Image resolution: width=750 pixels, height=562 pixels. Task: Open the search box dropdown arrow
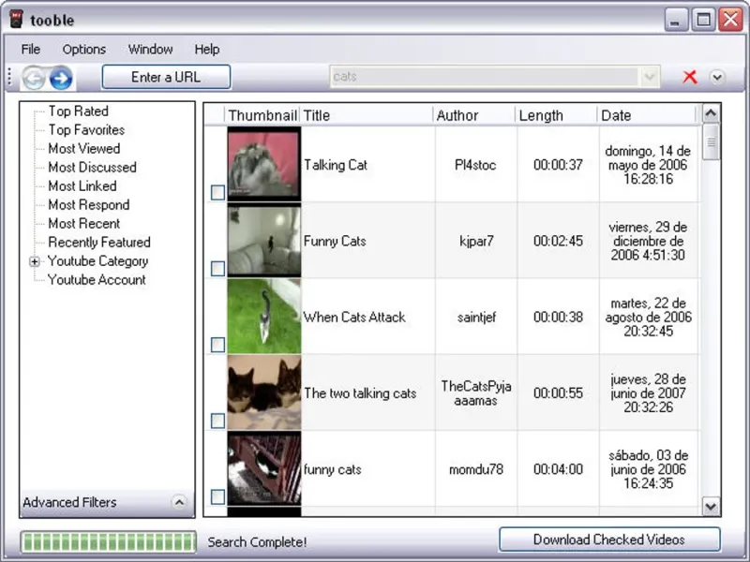point(649,77)
